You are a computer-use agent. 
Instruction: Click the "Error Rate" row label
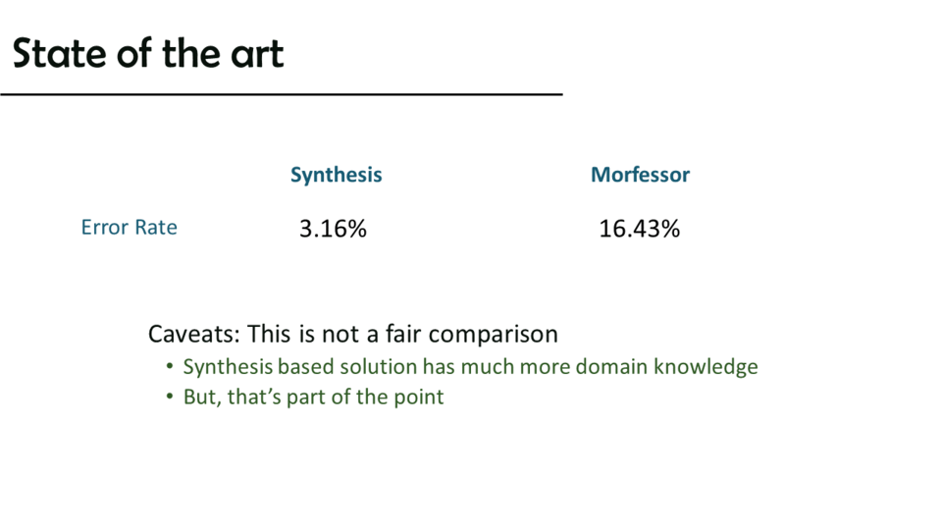coord(129,228)
